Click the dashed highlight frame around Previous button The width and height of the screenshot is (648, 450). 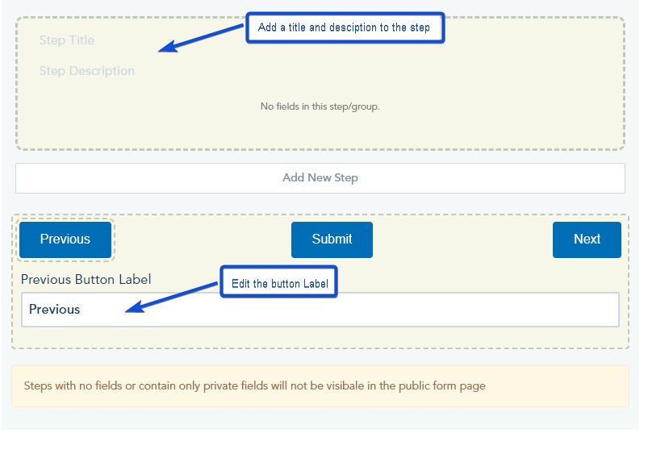point(114,240)
